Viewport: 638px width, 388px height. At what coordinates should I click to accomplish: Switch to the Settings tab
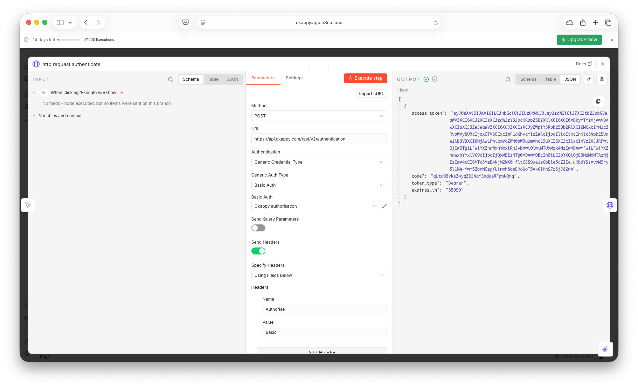click(x=294, y=78)
